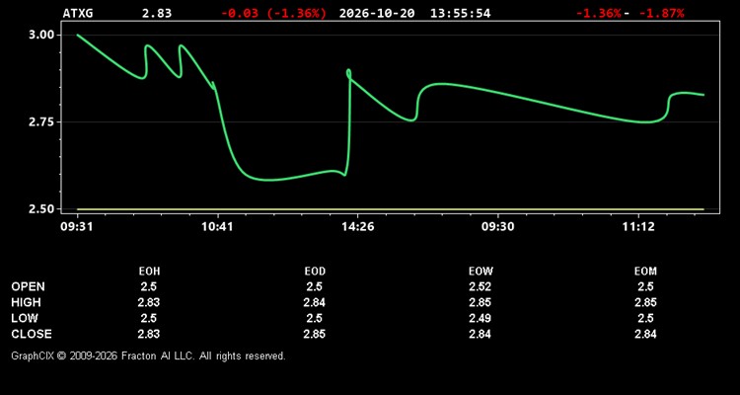Image resolution: width=740 pixels, height=395 pixels.
Task: Choose the EOM low value 2.5
Action: click(x=645, y=318)
